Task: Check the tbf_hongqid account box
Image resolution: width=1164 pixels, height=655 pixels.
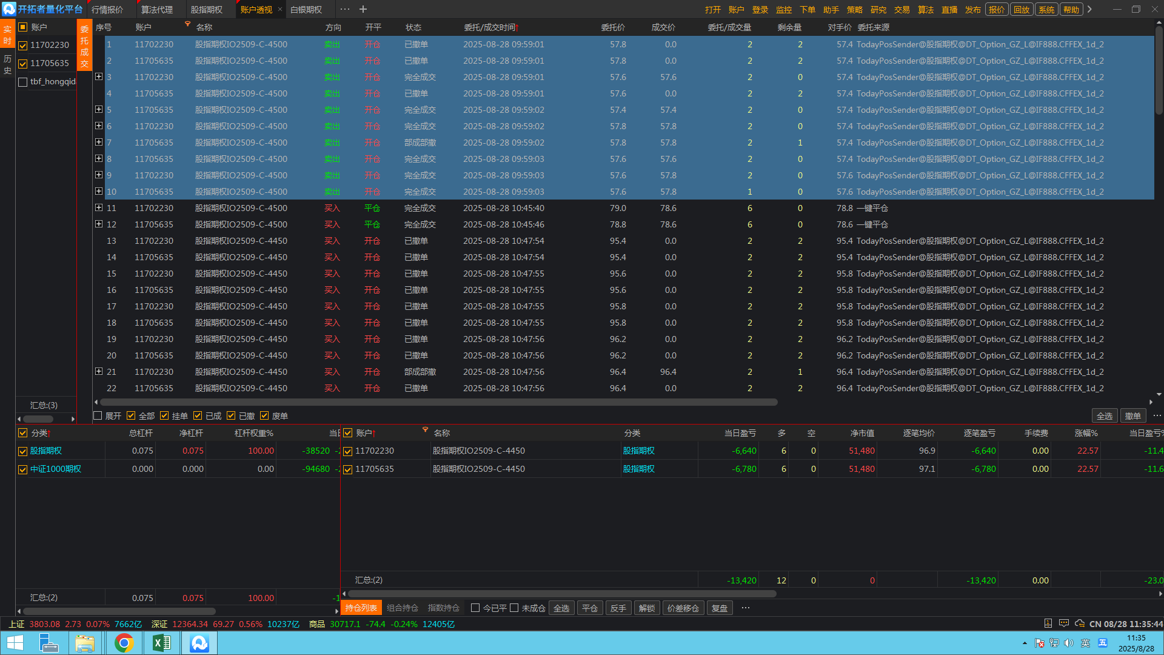Action: click(x=23, y=82)
